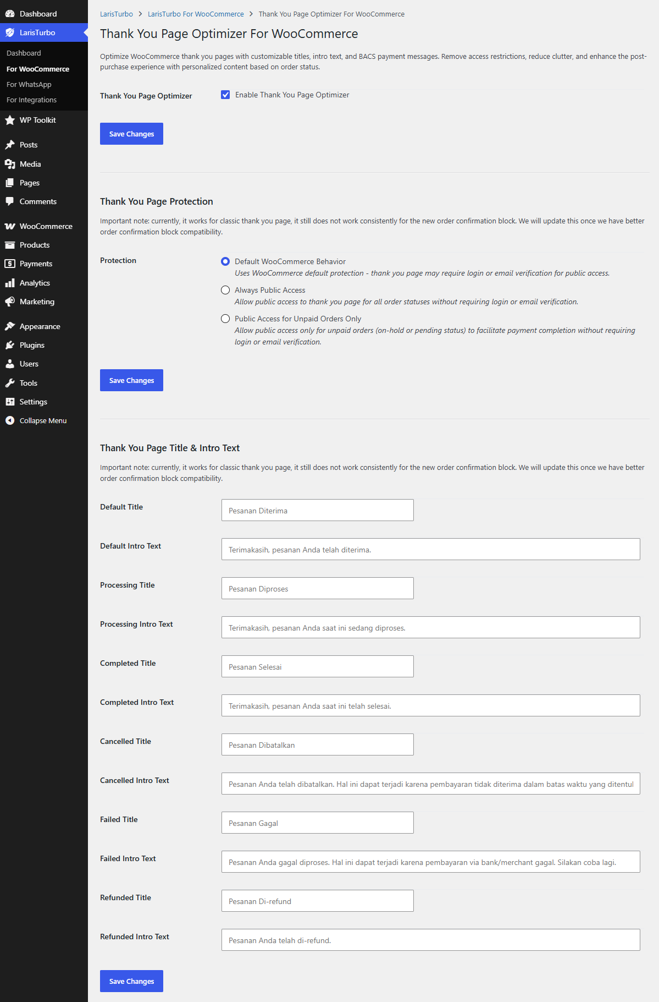Save Changes under Protection section
Screen dimensions: 659x1002
[x=131, y=380]
